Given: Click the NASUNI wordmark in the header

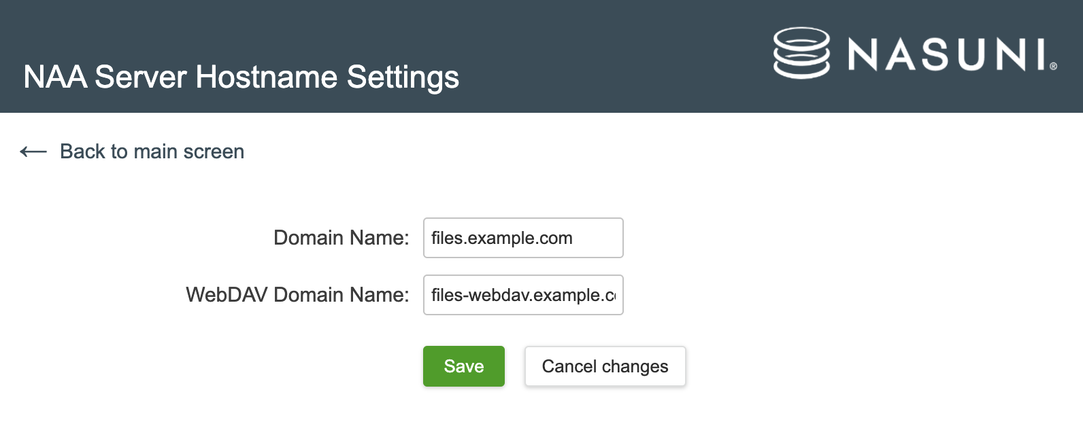Looking at the screenshot, I should [946, 54].
